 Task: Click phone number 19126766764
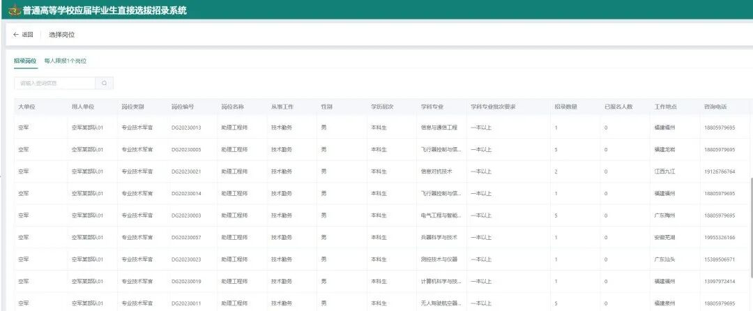tap(720, 172)
